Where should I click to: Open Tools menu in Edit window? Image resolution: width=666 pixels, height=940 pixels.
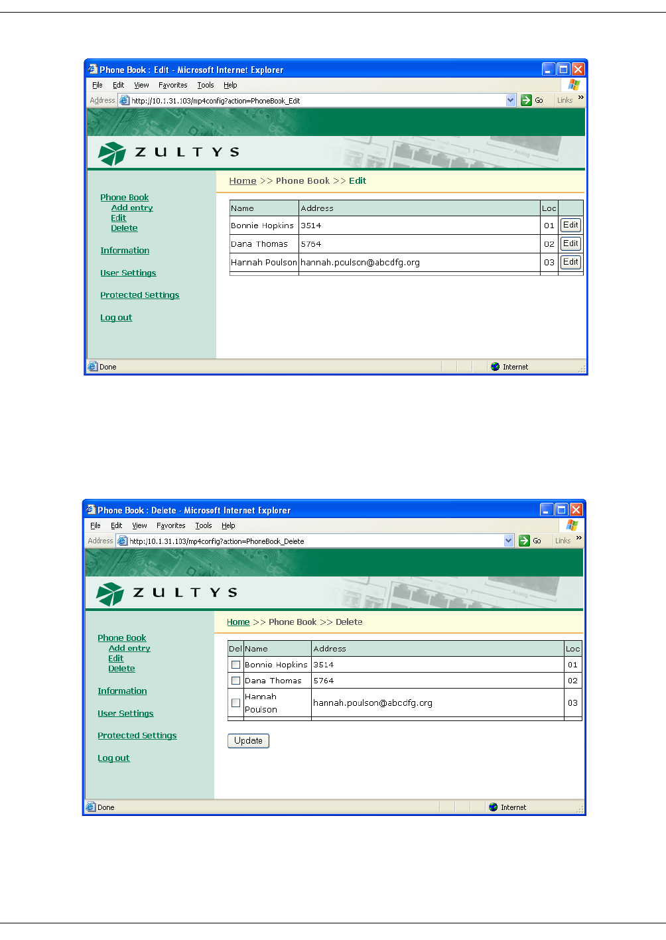click(206, 85)
